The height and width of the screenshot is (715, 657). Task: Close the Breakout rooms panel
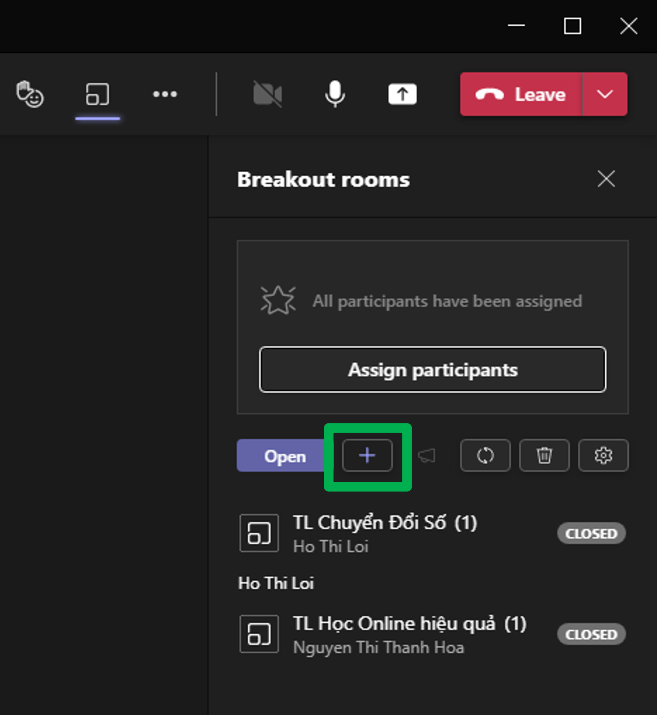[606, 179]
